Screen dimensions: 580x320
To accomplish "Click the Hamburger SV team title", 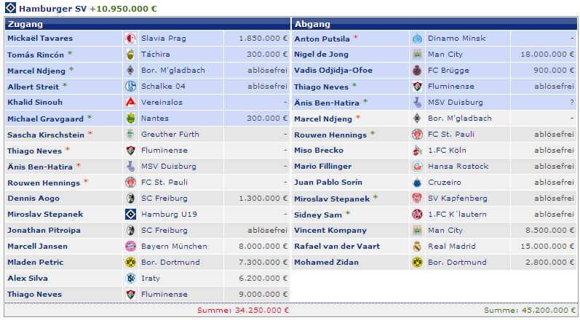I will coord(54,8).
